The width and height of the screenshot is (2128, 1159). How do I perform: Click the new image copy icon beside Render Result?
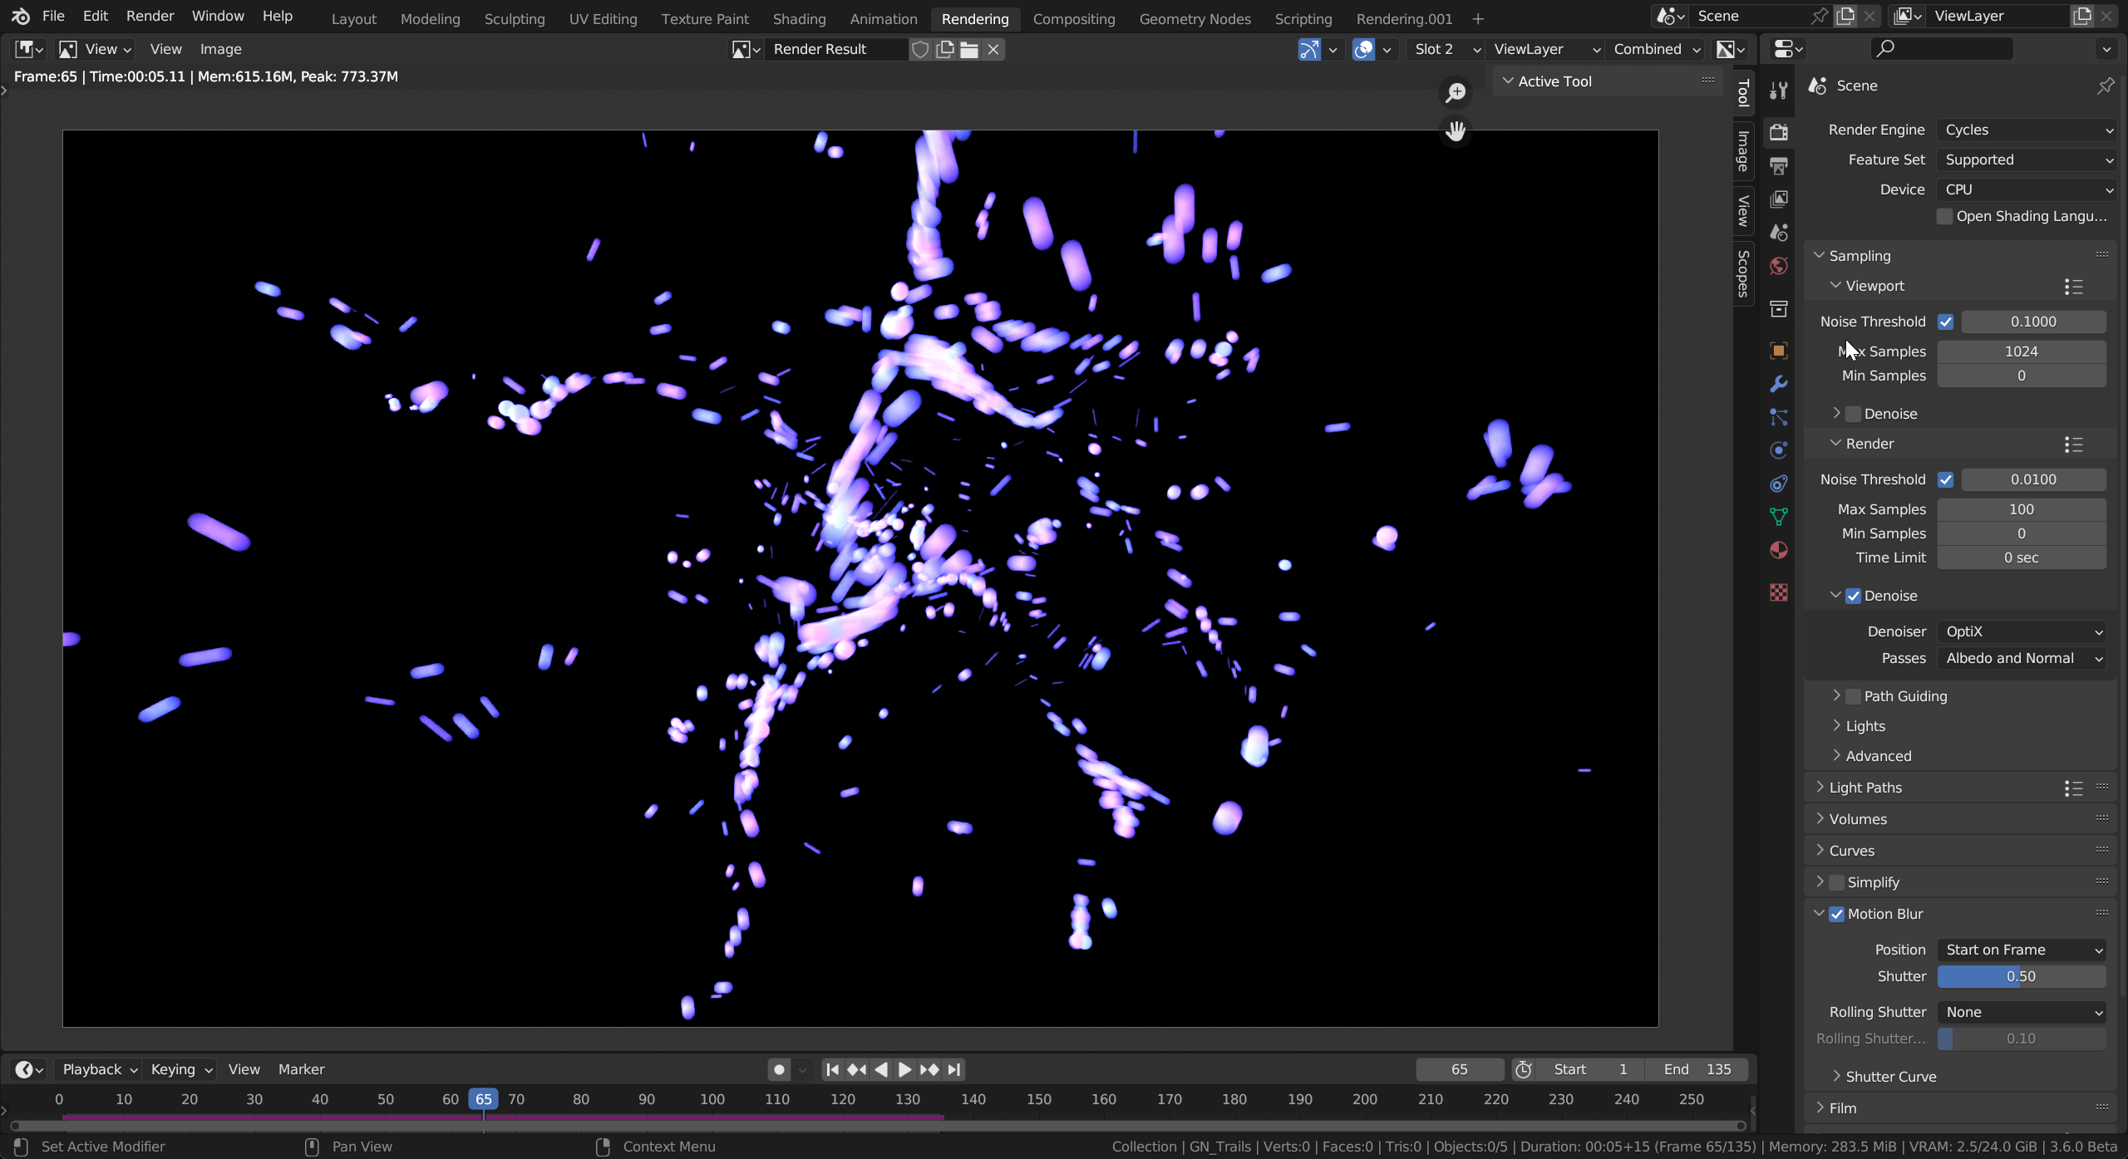click(x=945, y=50)
